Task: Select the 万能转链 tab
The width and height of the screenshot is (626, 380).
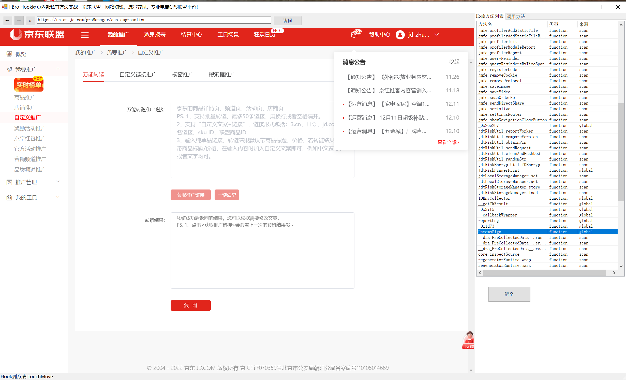Action: (94, 75)
